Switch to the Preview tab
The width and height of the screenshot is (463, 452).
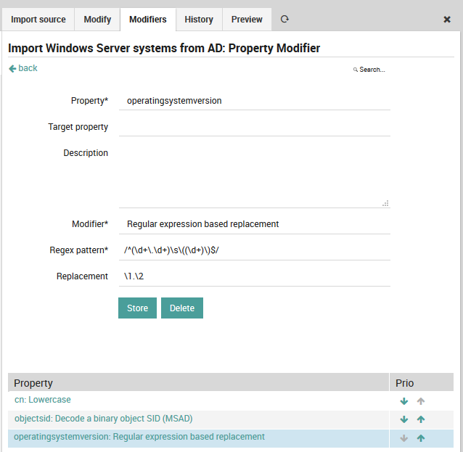(x=247, y=20)
